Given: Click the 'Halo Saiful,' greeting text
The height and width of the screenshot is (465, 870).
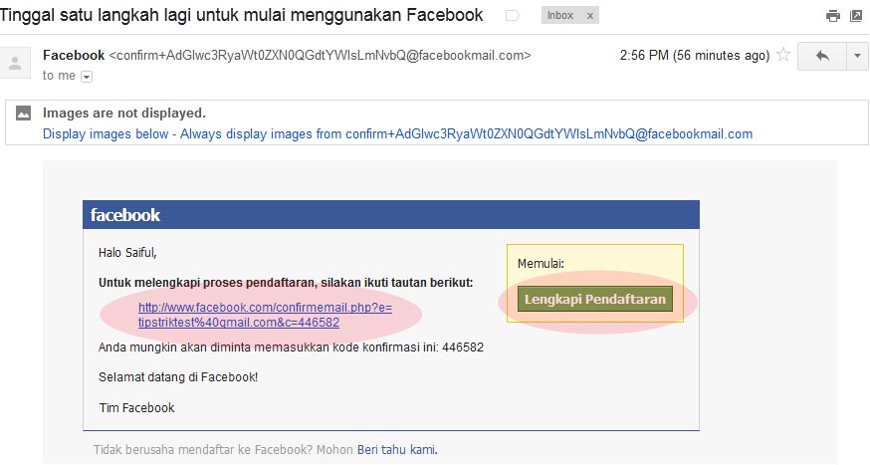Looking at the screenshot, I should pyautogui.click(x=127, y=253).
